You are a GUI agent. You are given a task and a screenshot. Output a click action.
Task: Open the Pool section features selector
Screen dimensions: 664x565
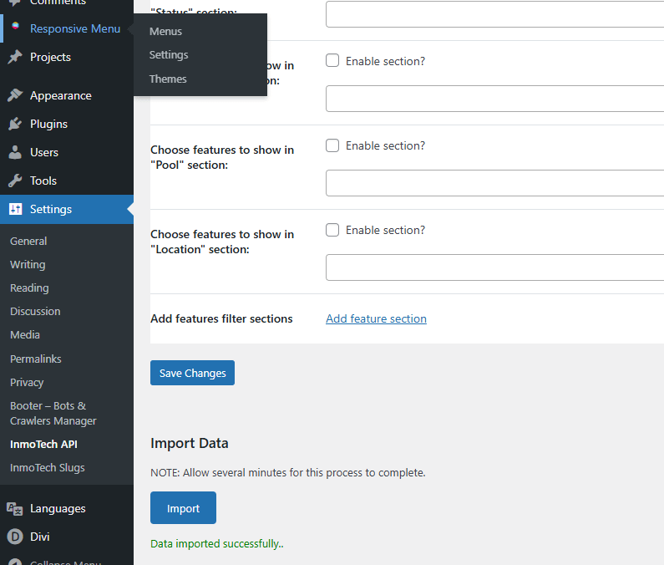pos(494,183)
